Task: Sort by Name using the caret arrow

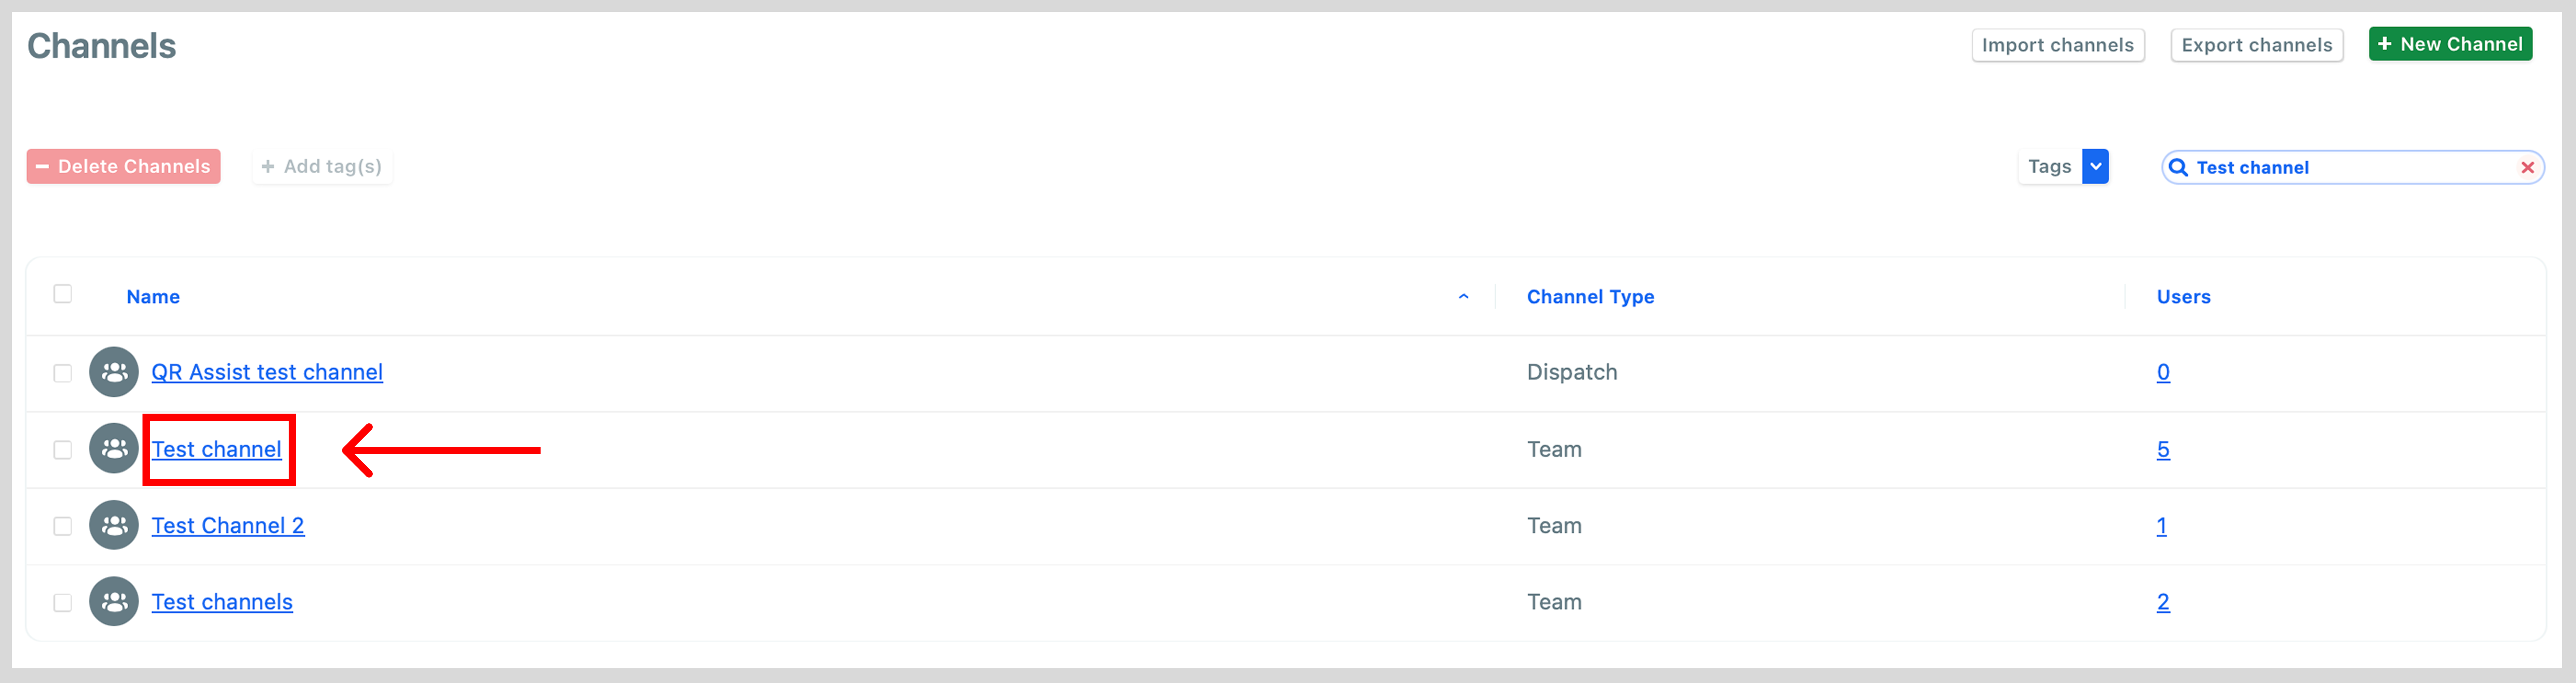Action: coord(1463,297)
